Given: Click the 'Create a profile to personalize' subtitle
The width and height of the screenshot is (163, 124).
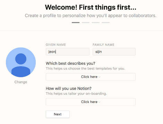Looking at the screenshot, I should coord(91,15).
